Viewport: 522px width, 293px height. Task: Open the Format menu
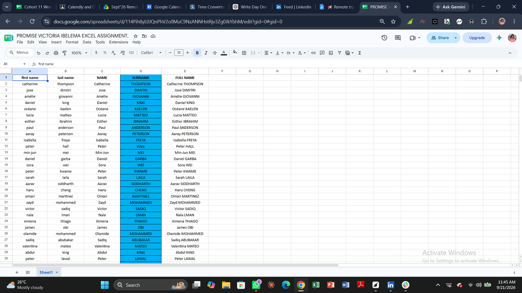point(72,42)
